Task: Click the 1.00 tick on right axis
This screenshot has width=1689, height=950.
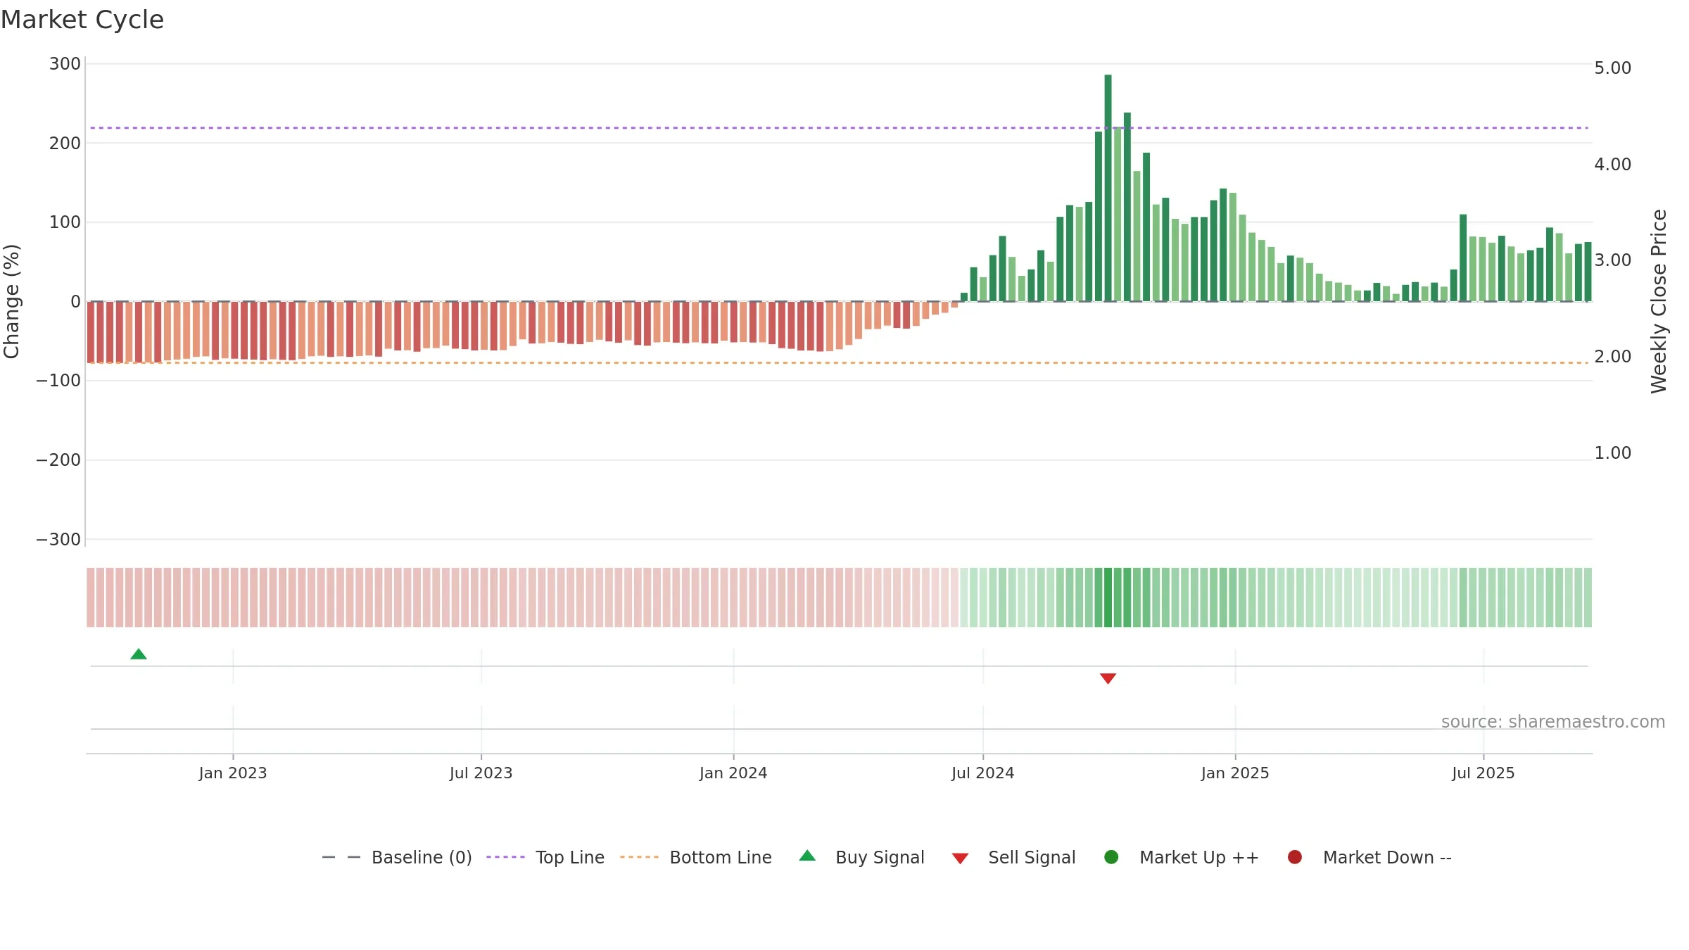Action: [x=1612, y=453]
